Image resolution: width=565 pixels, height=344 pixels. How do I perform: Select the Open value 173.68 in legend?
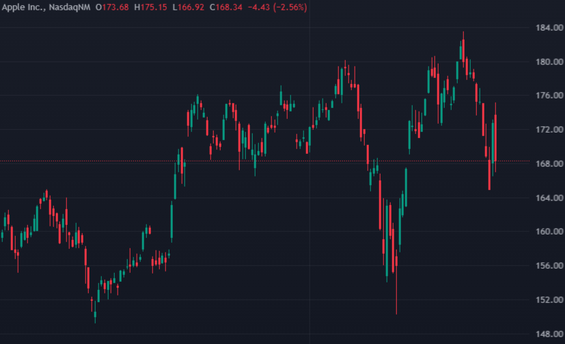115,8
